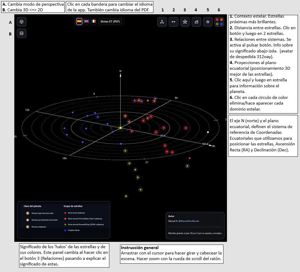Click the yellow star near 100 al ring
The width and height of the screenshot is (300, 272).
coord(208,132)
